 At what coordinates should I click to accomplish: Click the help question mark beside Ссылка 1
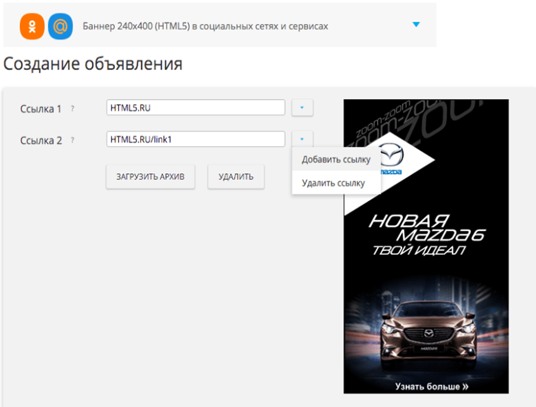pos(73,109)
